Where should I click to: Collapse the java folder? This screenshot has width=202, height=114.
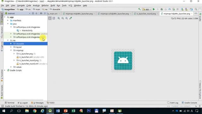pyautogui.click(x=8, y=24)
